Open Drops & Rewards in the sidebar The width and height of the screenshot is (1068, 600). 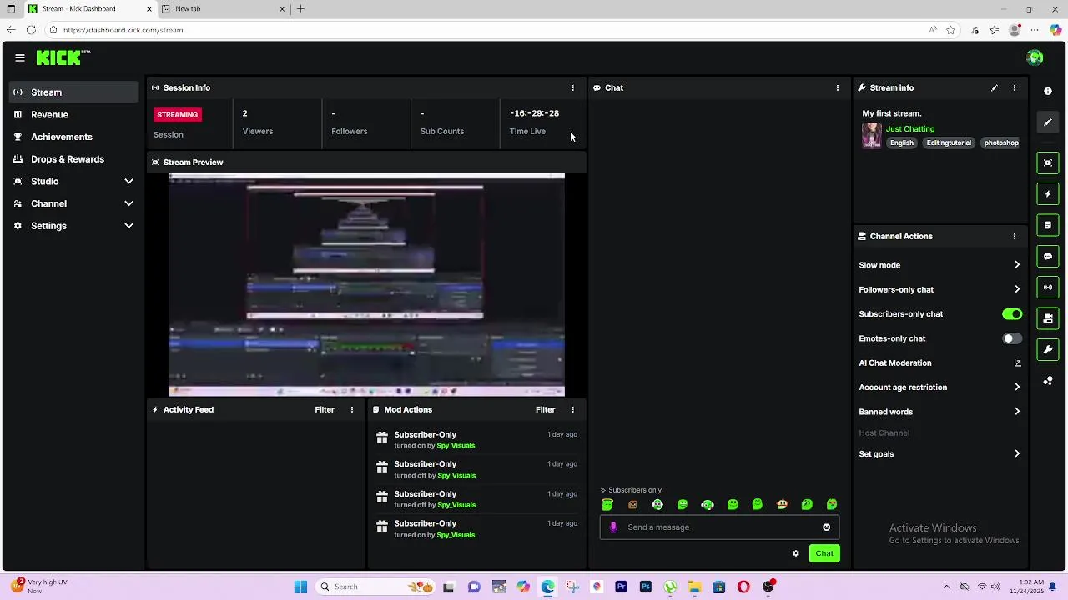[73, 159]
